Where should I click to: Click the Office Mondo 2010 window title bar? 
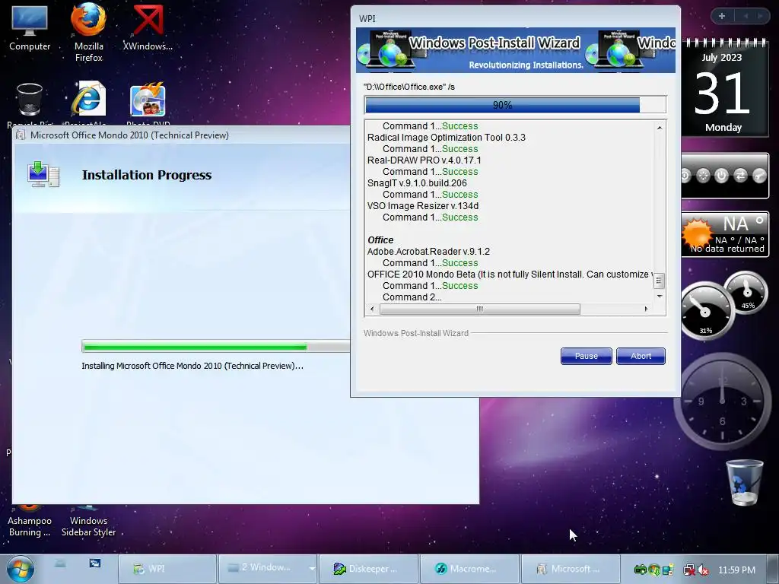pyautogui.click(x=181, y=135)
